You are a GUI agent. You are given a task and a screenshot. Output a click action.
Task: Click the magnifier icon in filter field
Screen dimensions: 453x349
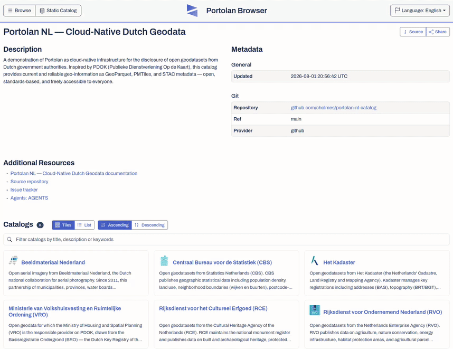click(x=10, y=240)
